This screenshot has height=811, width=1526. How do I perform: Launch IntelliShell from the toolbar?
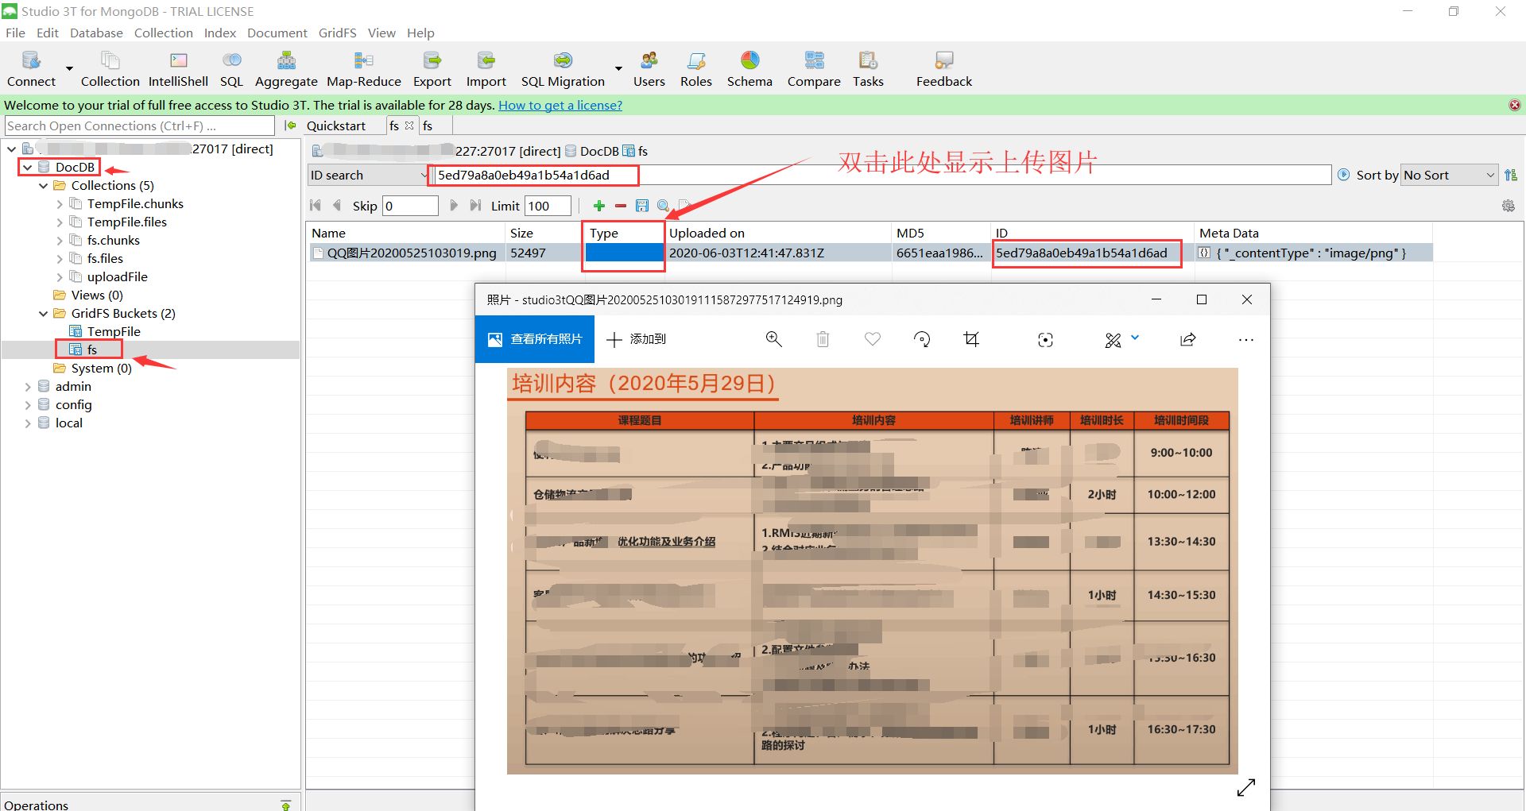pyautogui.click(x=178, y=68)
